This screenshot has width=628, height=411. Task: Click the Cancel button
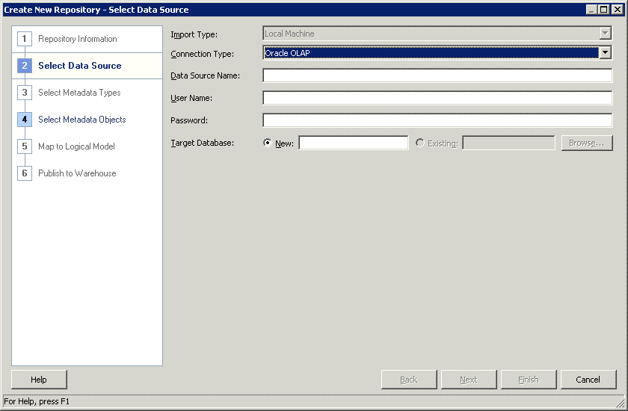click(588, 380)
